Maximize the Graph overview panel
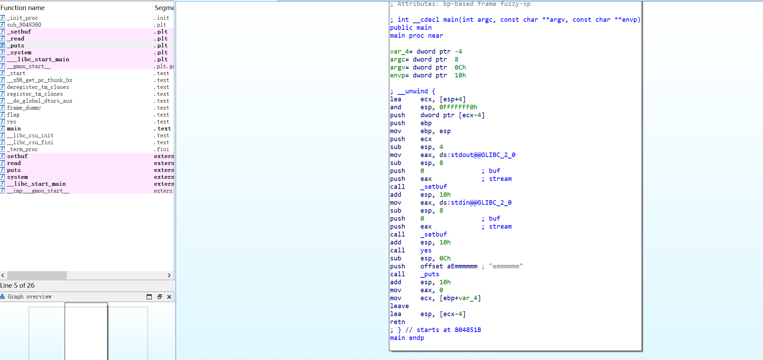Viewport: 763px width, 360px height. pos(149,297)
